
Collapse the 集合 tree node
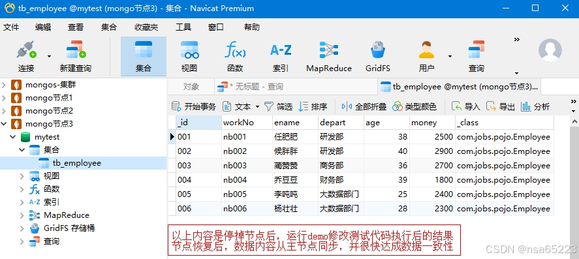click(x=22, y=150)
